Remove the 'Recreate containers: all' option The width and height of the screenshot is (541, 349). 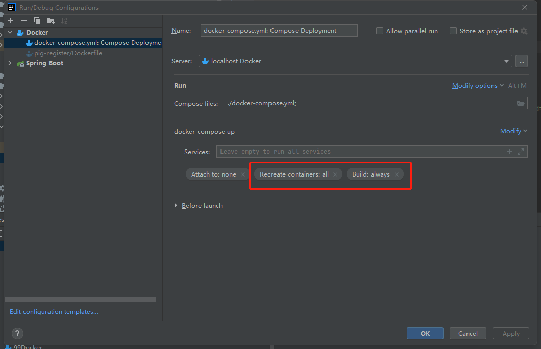coord(335,174)
